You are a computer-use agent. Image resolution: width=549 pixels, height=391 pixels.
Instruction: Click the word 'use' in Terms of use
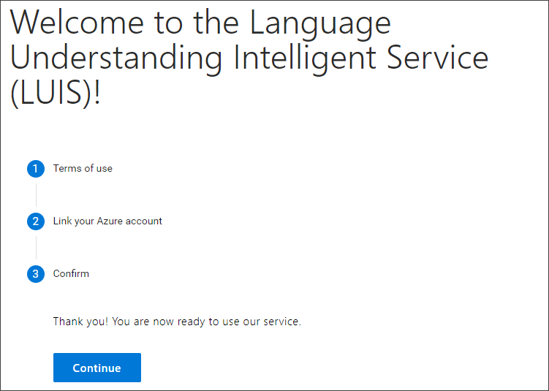pyautogui.click(x=104, y=168)
